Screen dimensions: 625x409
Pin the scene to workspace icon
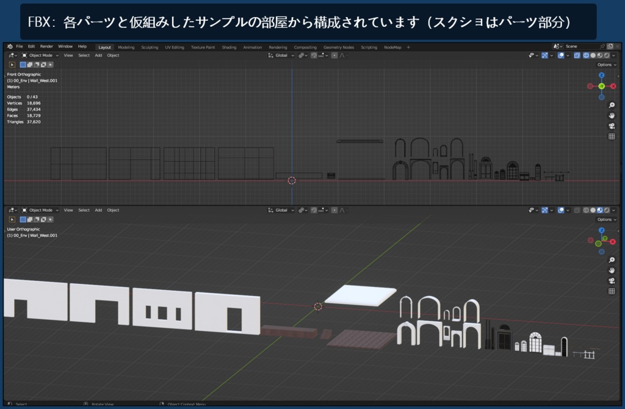click(x=602, y=46)
